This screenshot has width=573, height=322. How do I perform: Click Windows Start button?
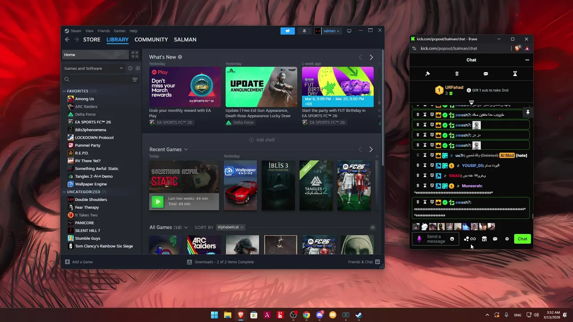point(214,315)
